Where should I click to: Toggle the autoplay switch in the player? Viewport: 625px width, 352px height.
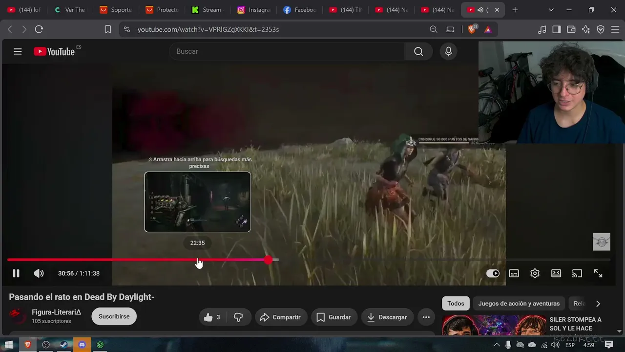[493, 273]
